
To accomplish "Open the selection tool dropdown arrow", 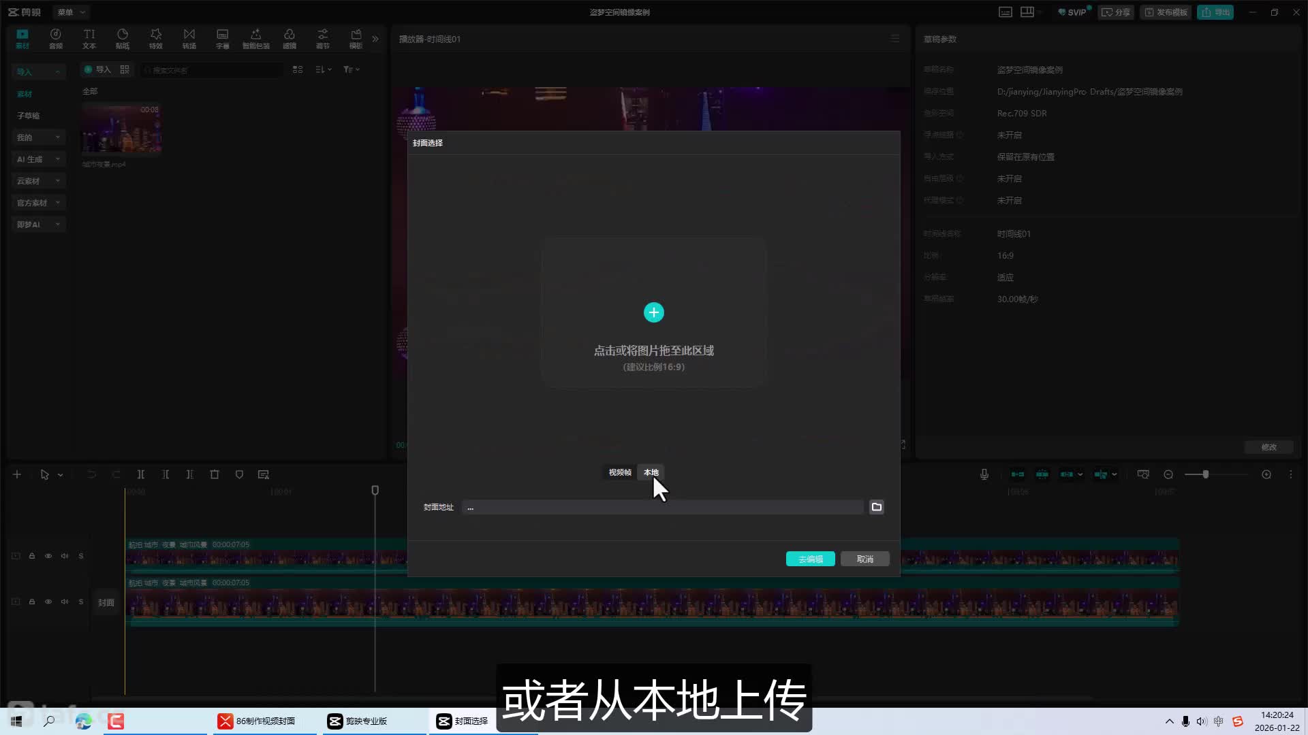I will 61,475.
